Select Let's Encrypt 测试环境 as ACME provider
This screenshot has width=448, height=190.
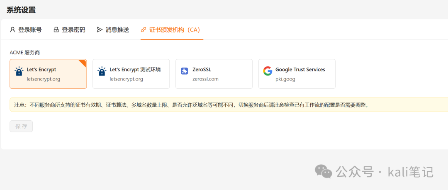(x=131, y=74)
